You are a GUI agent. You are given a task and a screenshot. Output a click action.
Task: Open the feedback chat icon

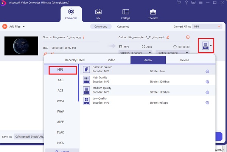pyautogui.click(x=193, y=3)
